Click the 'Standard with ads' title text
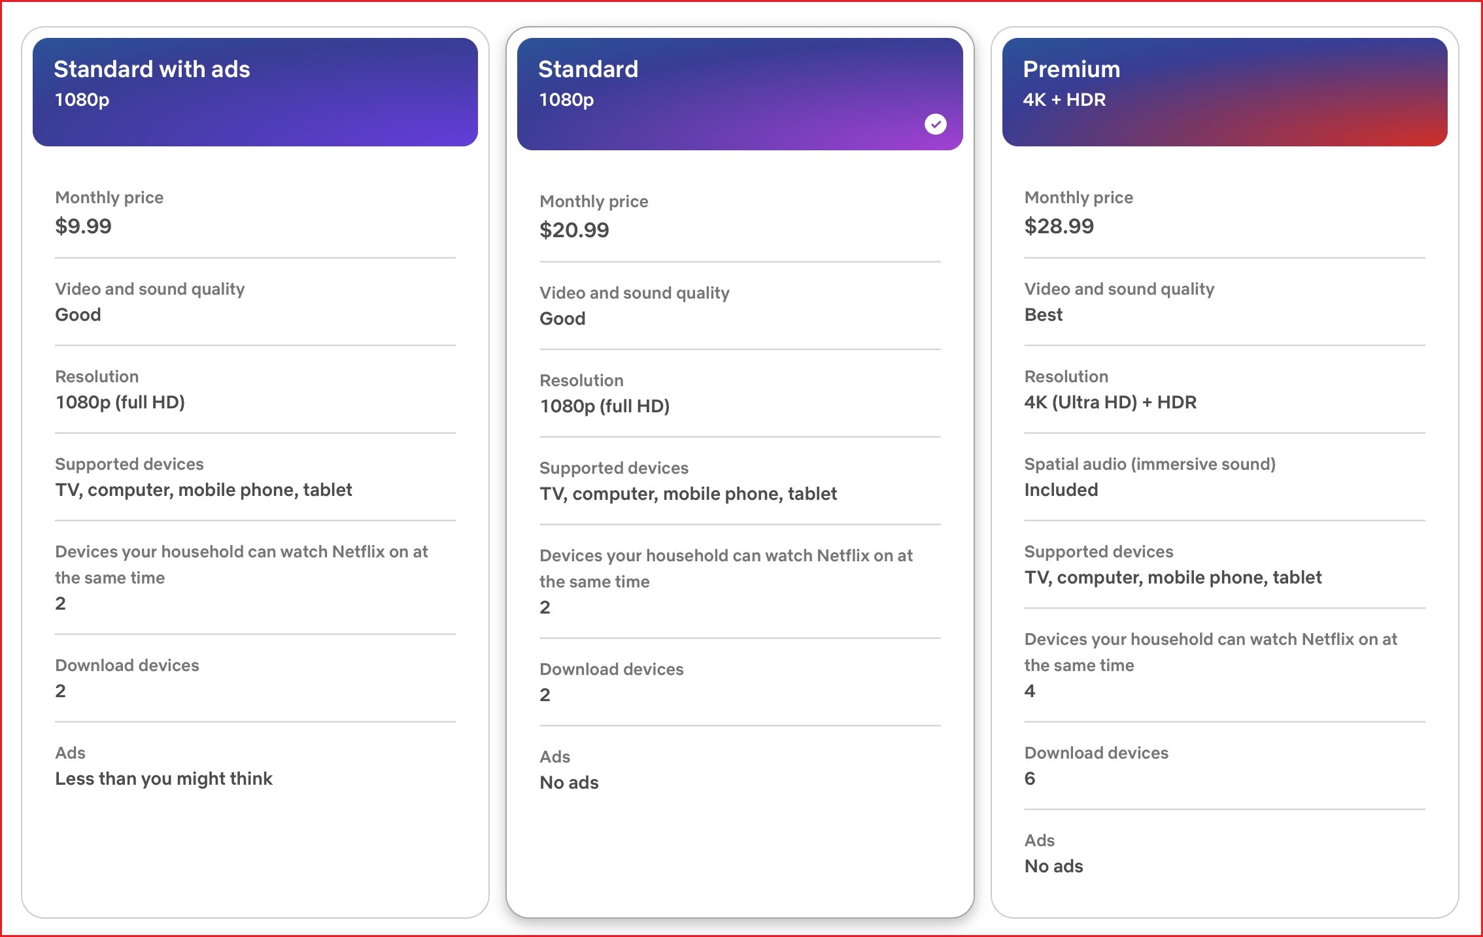 152,69
